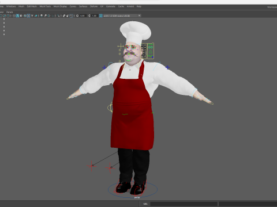The image size is (277, 207).
Task: Select the cyan wrist control on right-side arm
Action: (194, 93)
